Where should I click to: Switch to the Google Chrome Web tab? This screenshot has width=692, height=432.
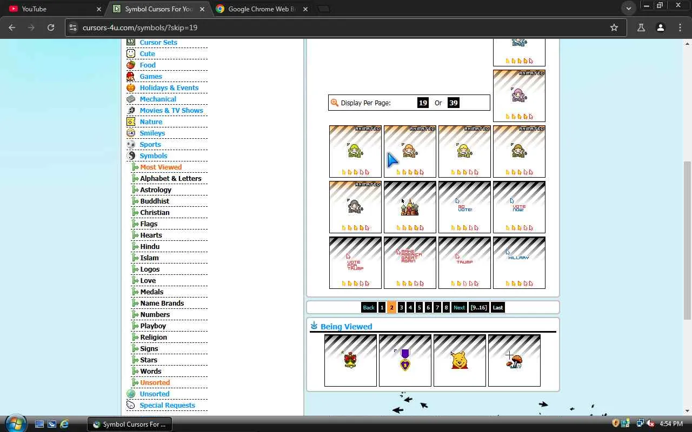262,9
